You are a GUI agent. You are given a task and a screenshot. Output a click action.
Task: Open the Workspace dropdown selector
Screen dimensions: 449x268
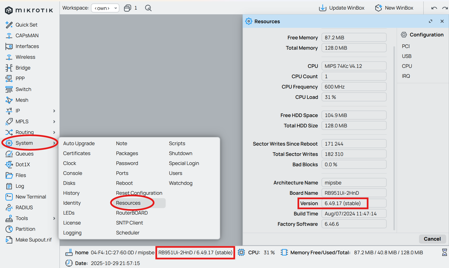[x=105, y=8]
